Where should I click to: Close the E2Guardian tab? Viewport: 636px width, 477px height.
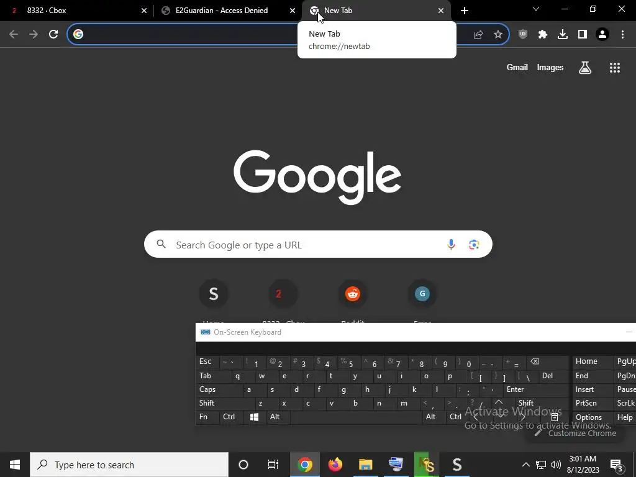(293, 11)
